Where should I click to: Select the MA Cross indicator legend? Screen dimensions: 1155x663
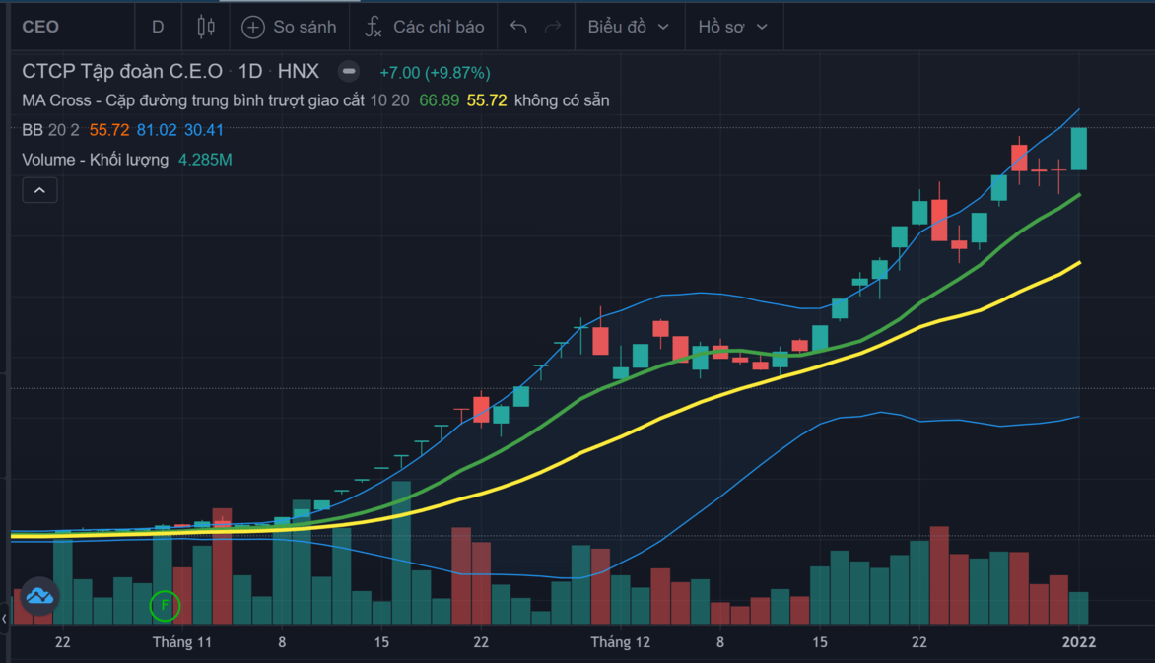[193, 100]
